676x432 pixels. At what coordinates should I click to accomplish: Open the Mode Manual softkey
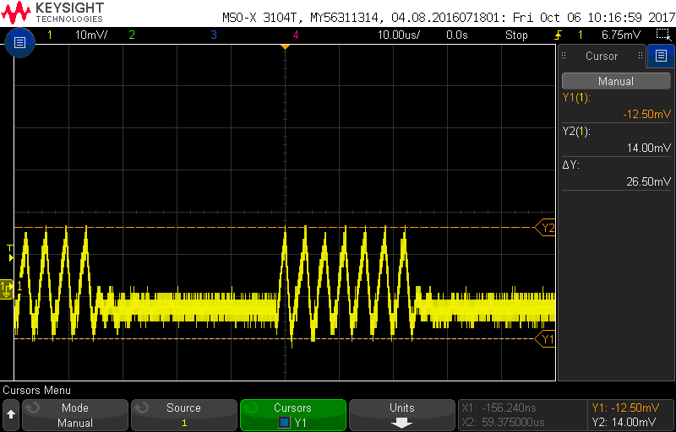point(75,415)
